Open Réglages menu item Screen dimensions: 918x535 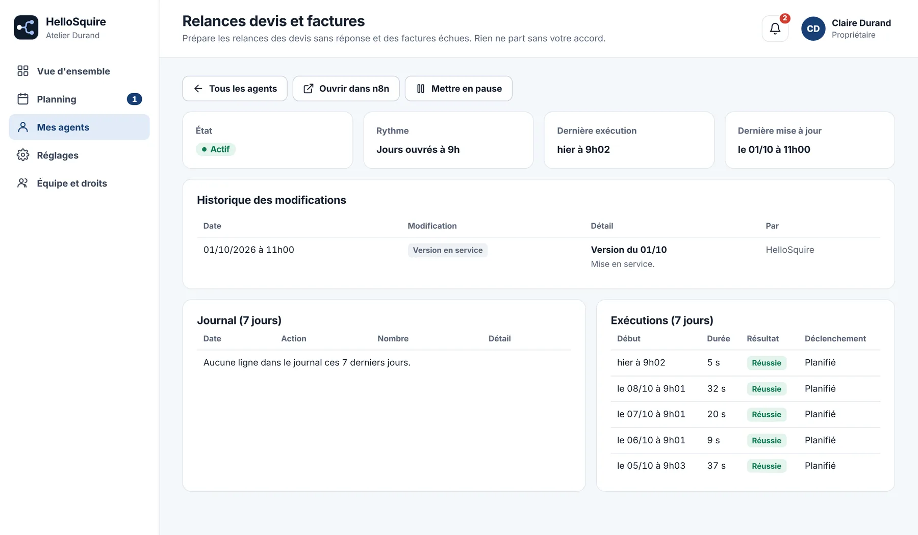(79, 155)
